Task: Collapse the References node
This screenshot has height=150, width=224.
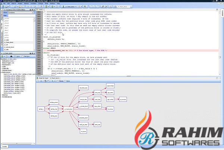Action: pyautogui.click(x=1, y=72)
